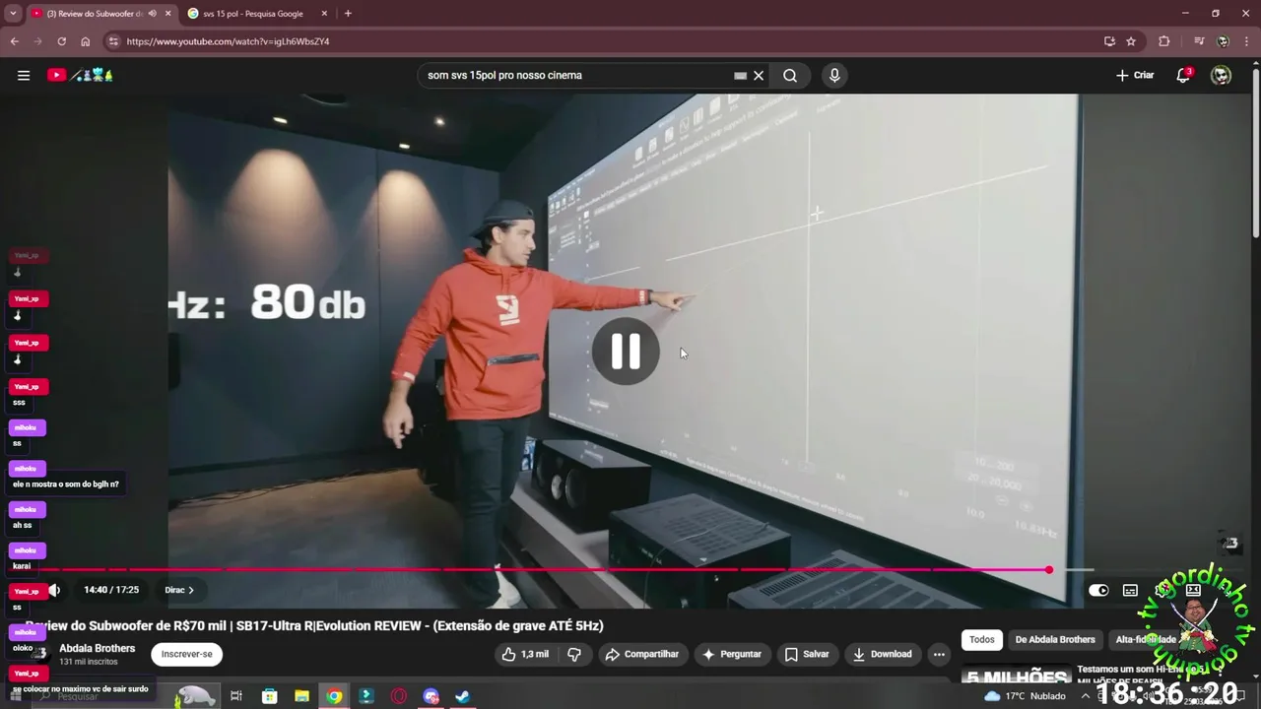The width and height of the screenshot is (1261, 709).
Task: Open the Abdala Brothers channel name
Action: point(97,648)
